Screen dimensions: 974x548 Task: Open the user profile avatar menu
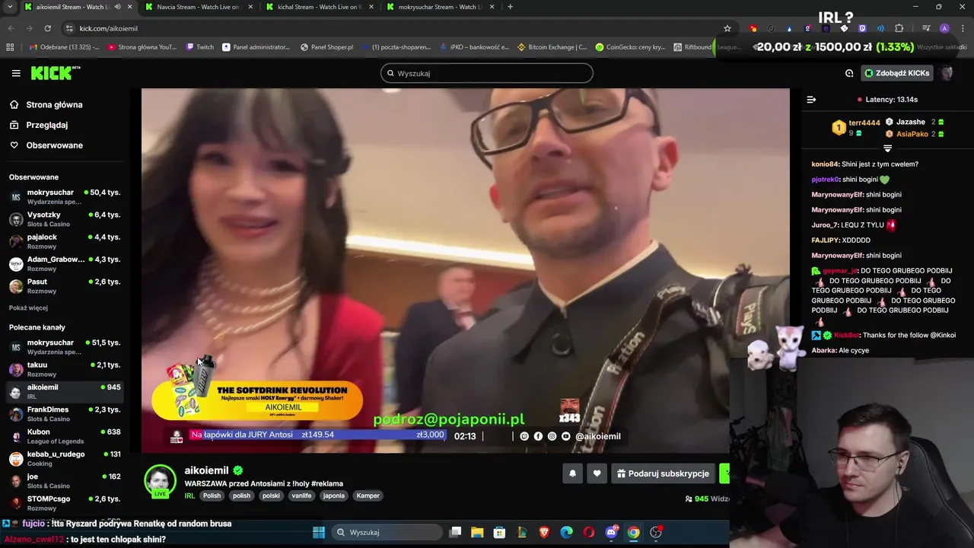pos(947,73)
